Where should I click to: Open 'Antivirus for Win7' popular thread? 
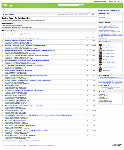103,38
